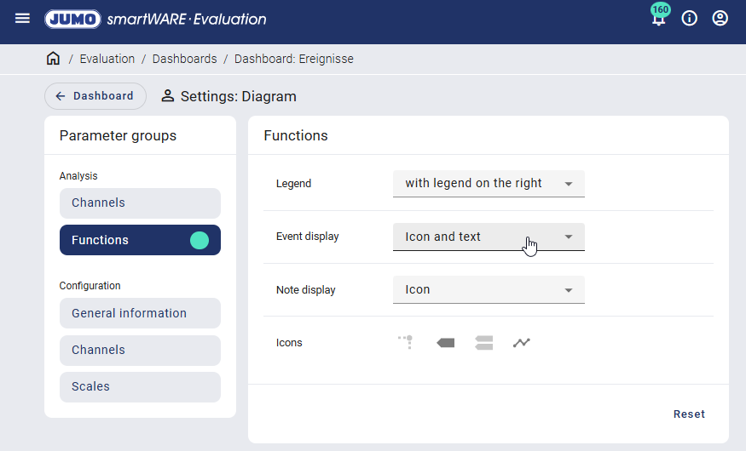Viewport: 746px width, 451px height.
Task: Select Channels under Analysis
Action: tap(140, 203)
